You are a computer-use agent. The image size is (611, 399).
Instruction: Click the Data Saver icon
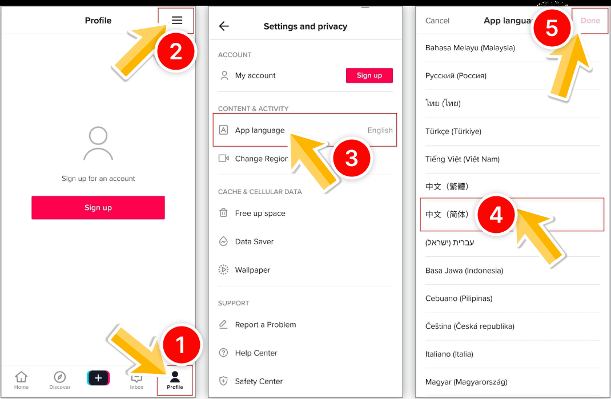[x=223, y=241]
